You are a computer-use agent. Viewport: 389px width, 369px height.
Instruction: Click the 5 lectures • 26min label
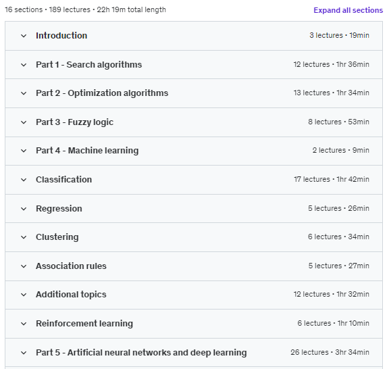coord(338,208)
